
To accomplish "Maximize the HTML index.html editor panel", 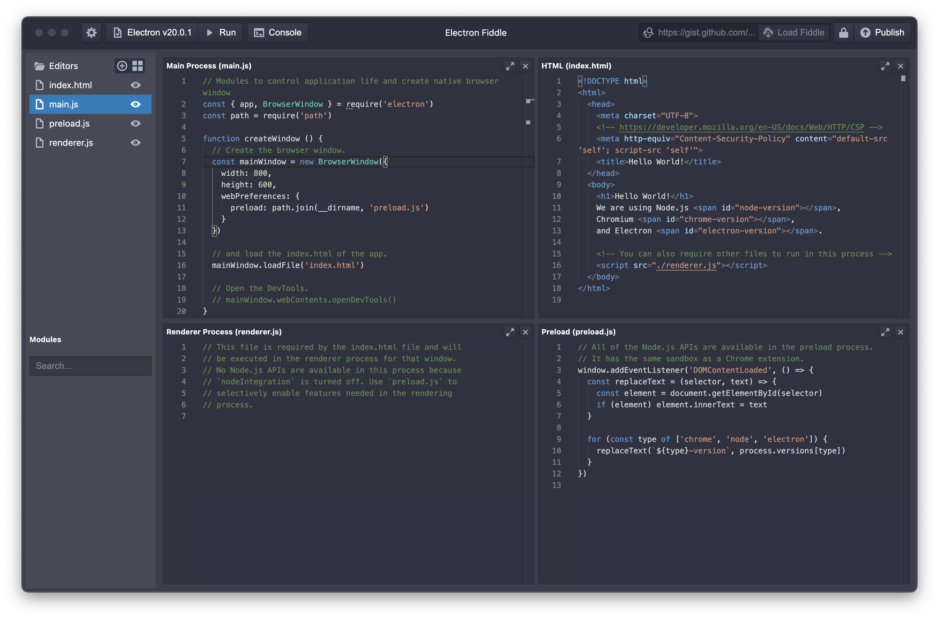I will coord(885,66).
